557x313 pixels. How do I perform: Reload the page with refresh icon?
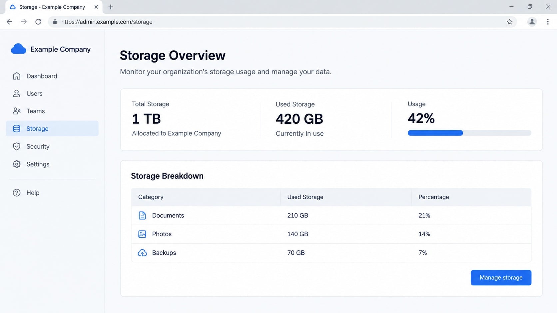[x=38, y=22]
